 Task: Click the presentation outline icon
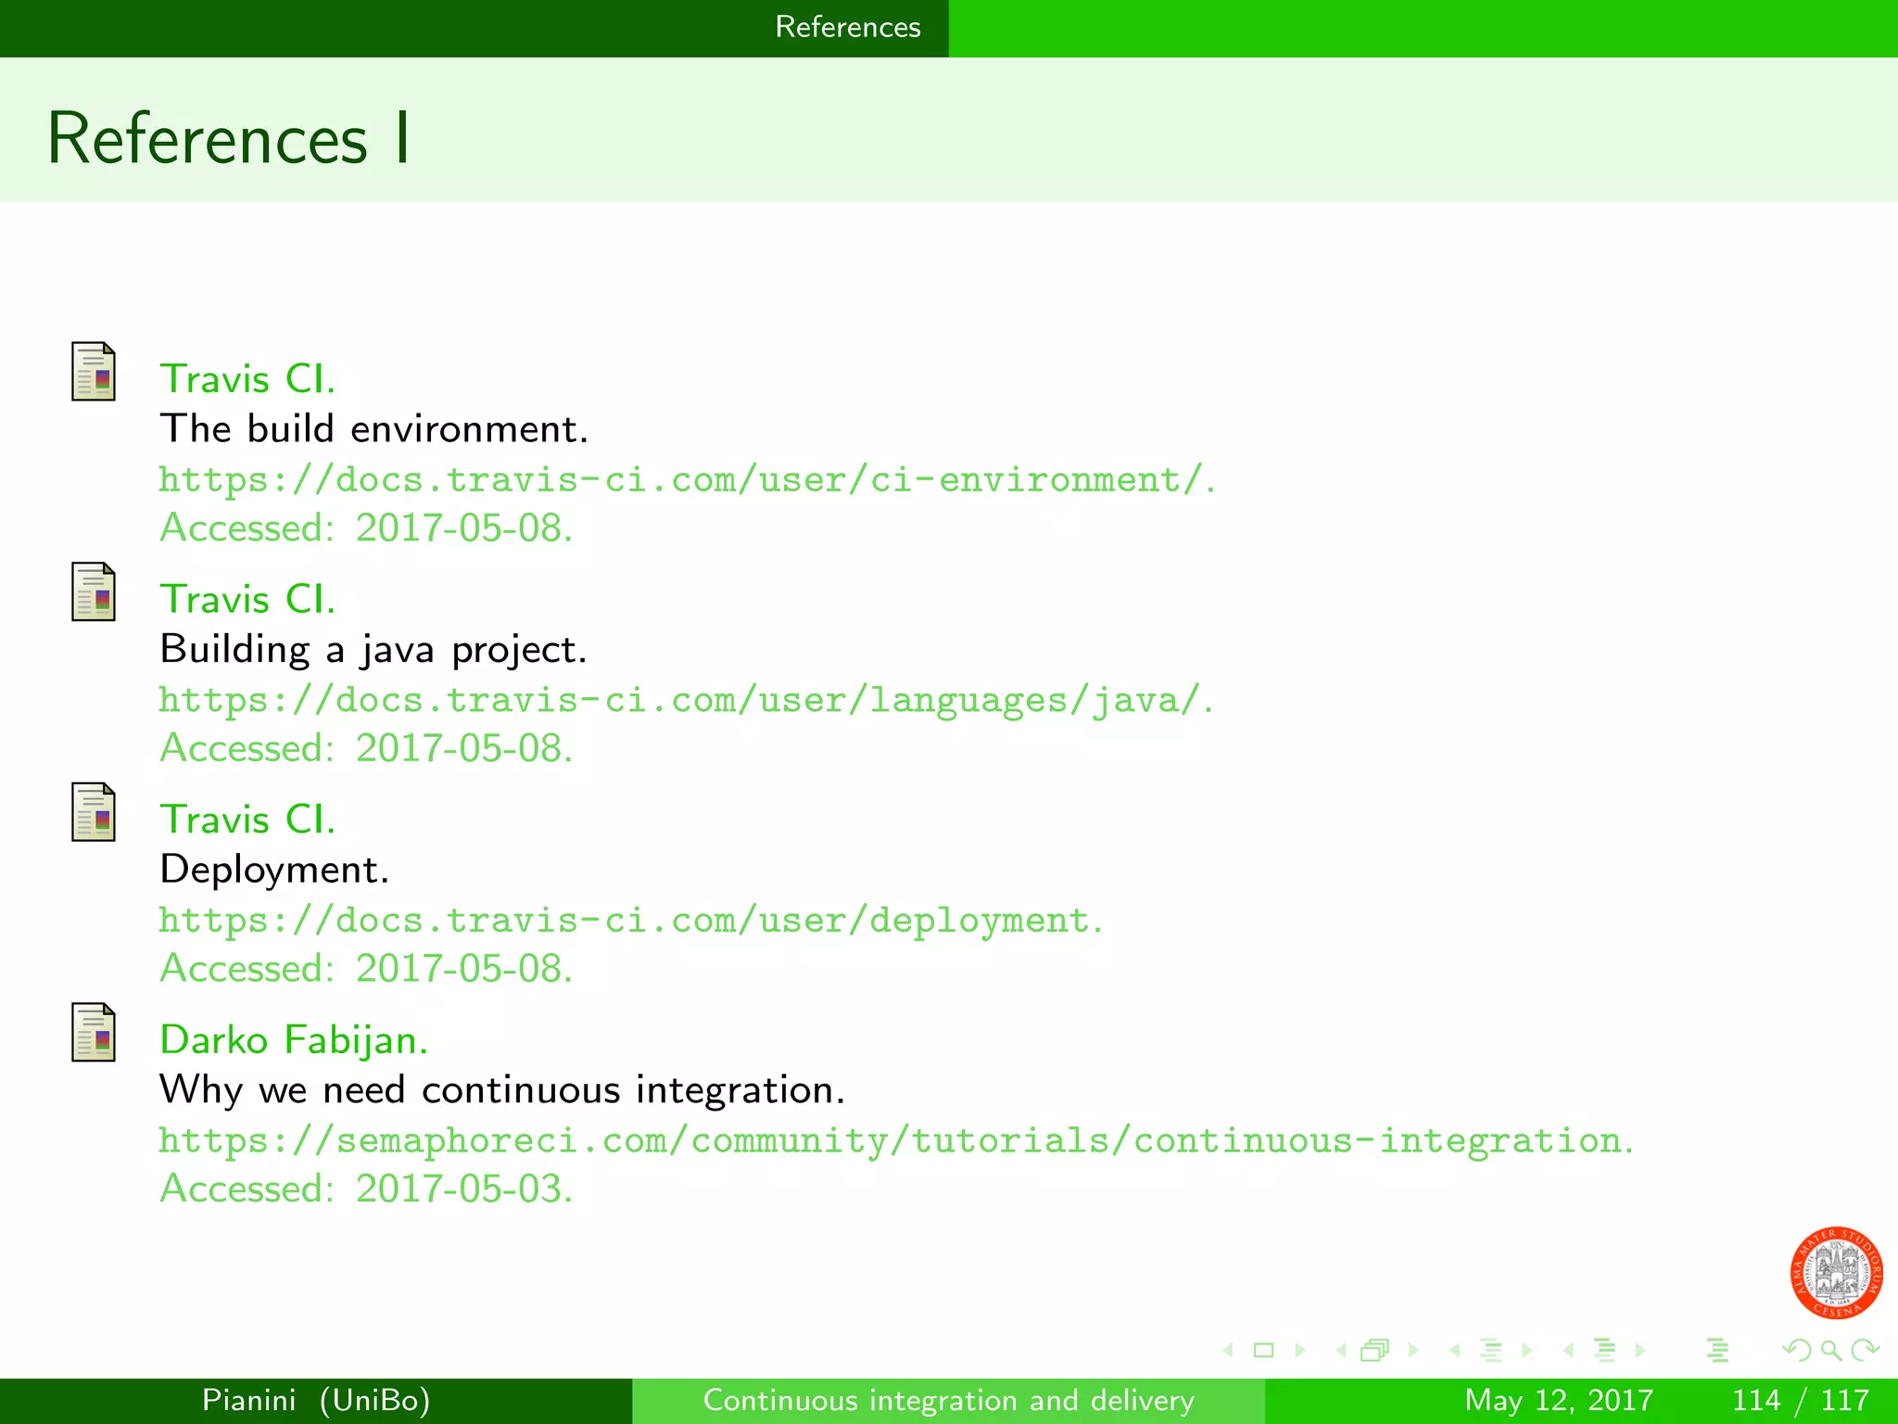coord(1717,1351)
